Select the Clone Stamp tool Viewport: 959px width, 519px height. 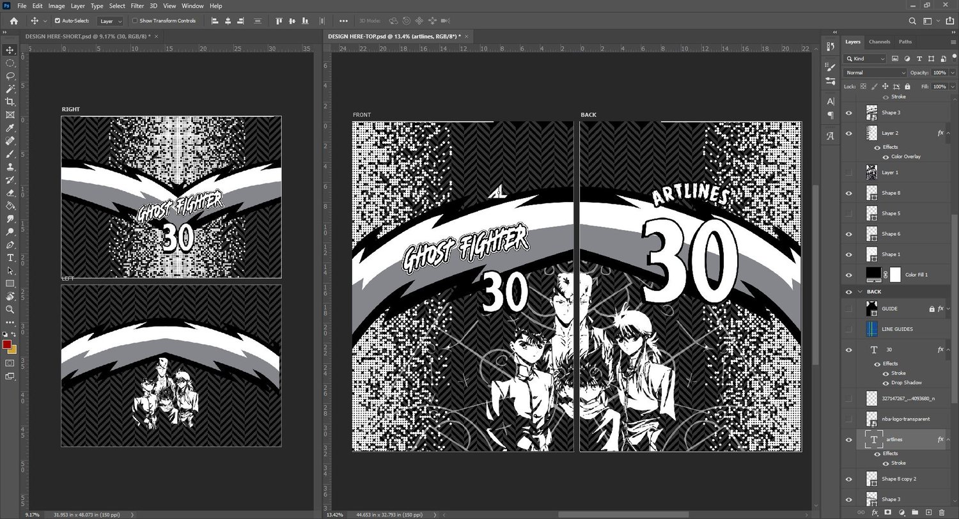(10, 167)
